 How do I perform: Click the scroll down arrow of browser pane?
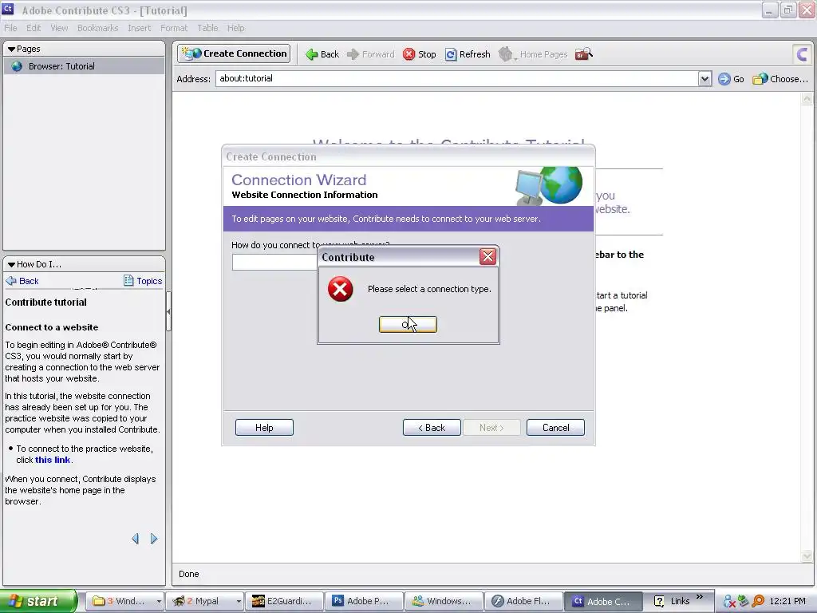pos(807,556)
